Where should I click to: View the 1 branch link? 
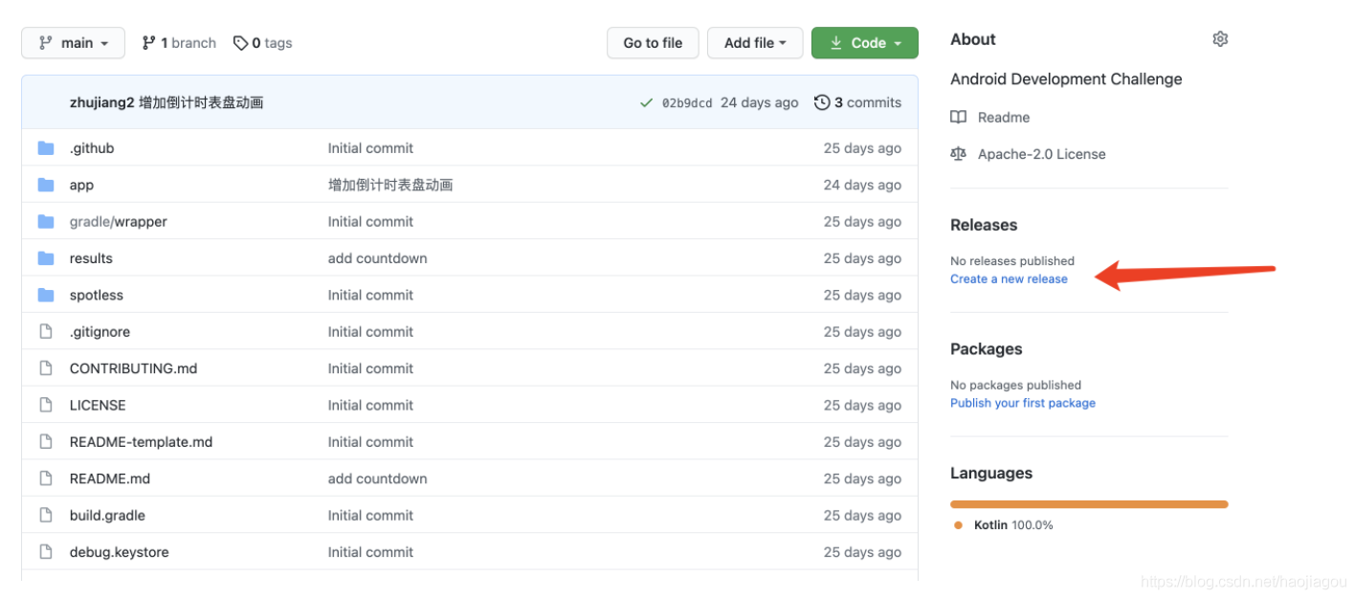179,43
